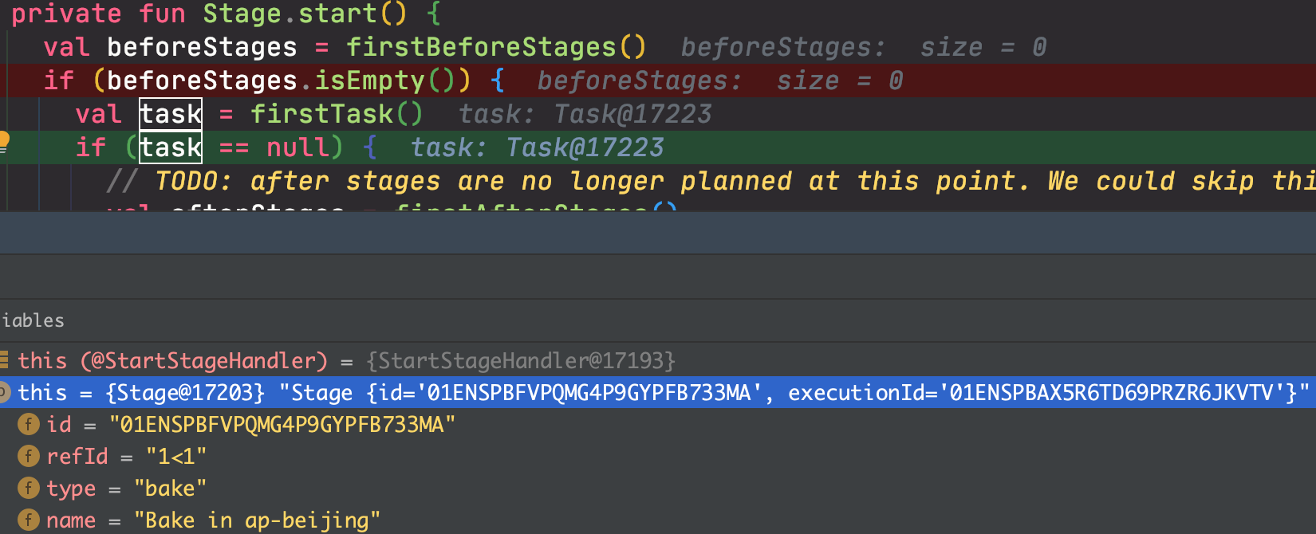
Task: Click the field icon beside type
Action: point(28,488)
